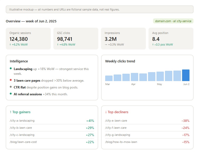199x154 pixels.
Task: Open the /city-g-landscaping page row
Action: click(x=147, y=135)
